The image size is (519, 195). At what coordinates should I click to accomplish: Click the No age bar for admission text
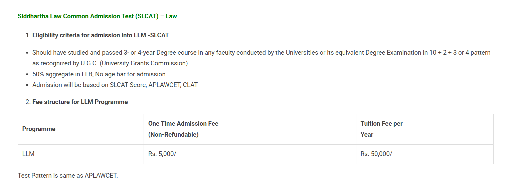[x=130, y=74]
